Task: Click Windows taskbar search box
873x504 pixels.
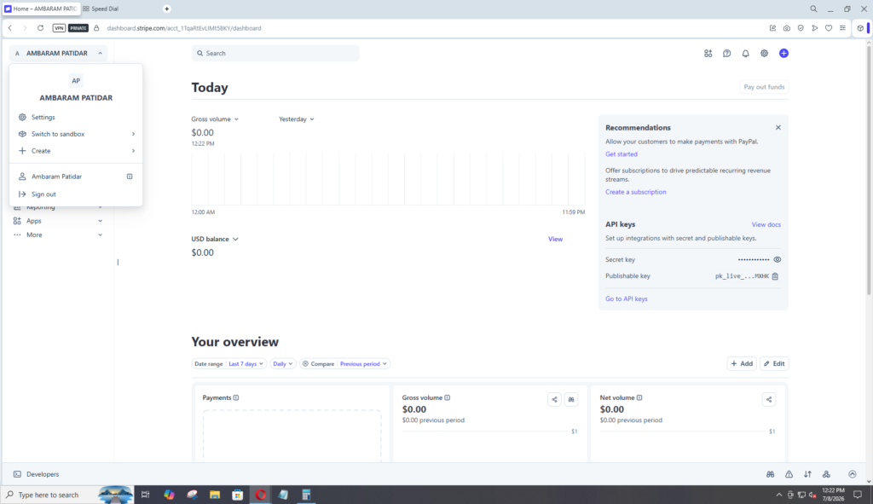Action: (x=67, y=495)
